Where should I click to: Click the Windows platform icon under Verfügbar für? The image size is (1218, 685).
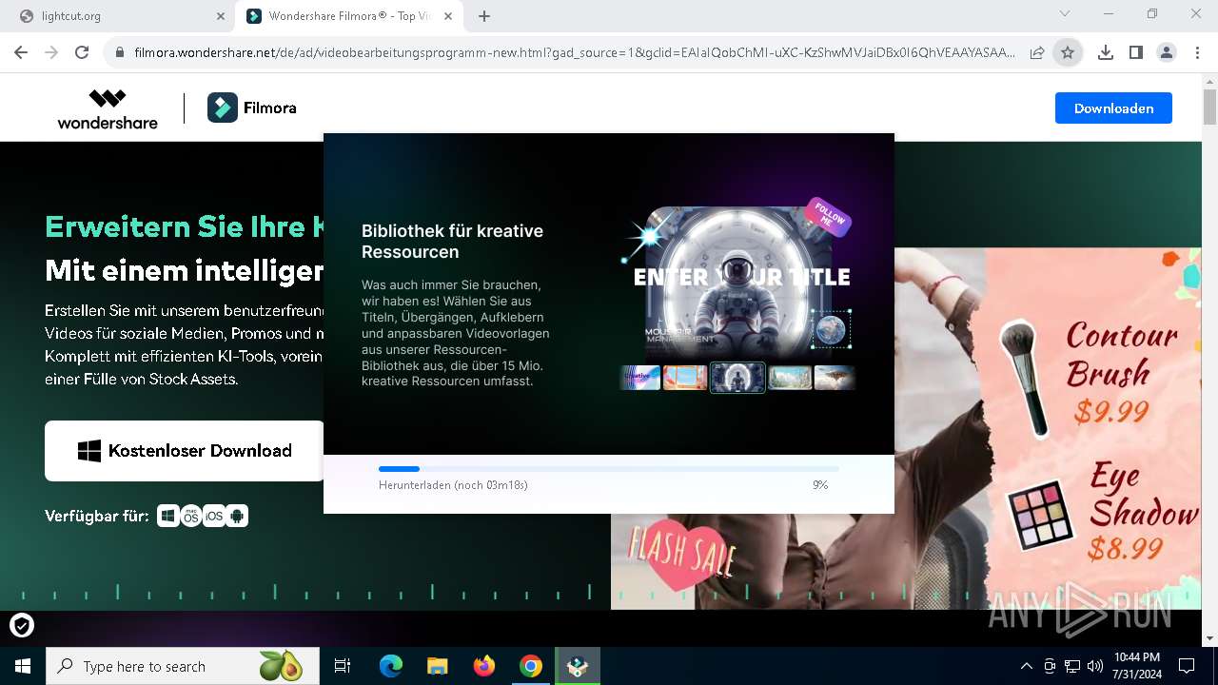point(168,516)
